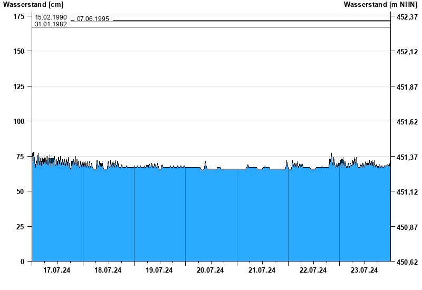The image size is (422, 290).
Task: Click the 450,62 value on right axis
Action: [405, 262]
